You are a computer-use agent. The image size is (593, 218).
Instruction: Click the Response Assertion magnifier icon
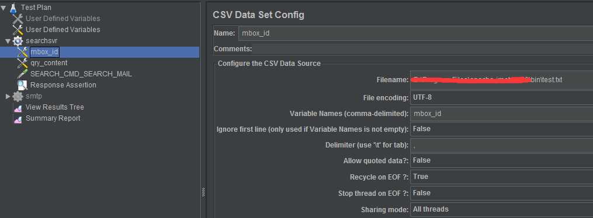click(22, 85)
